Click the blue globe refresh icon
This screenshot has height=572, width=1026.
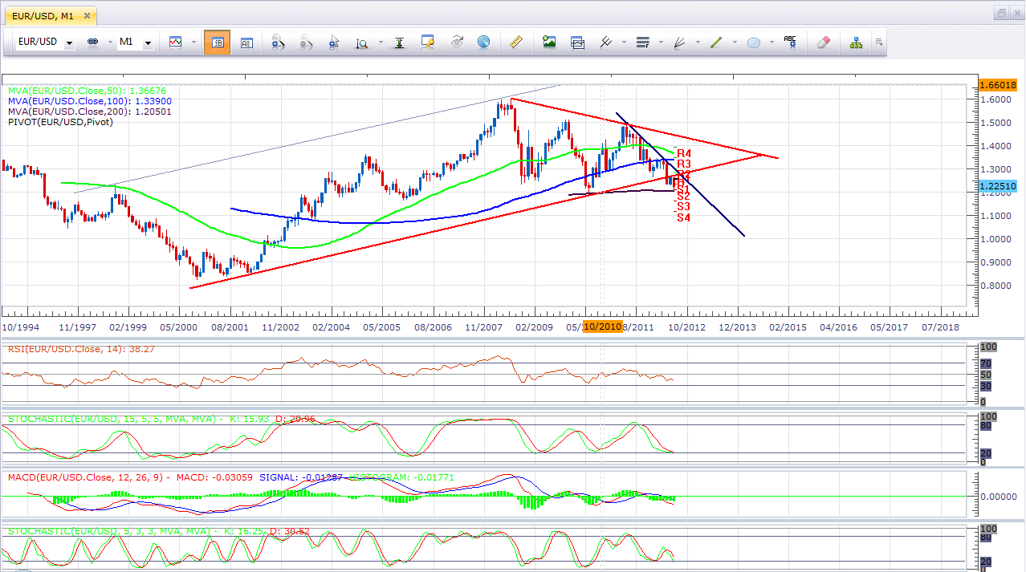click(483, 43)
